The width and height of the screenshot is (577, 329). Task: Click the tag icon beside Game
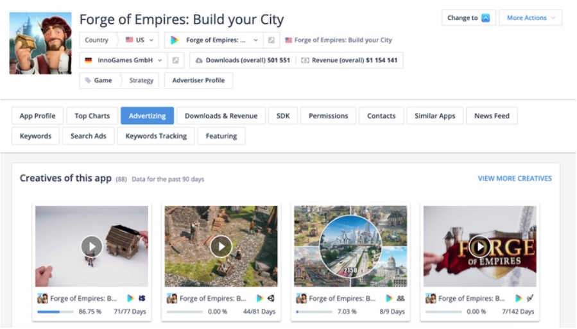87,80
